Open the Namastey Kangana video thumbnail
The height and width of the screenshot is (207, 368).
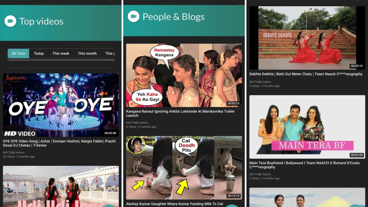click(184, 75)
